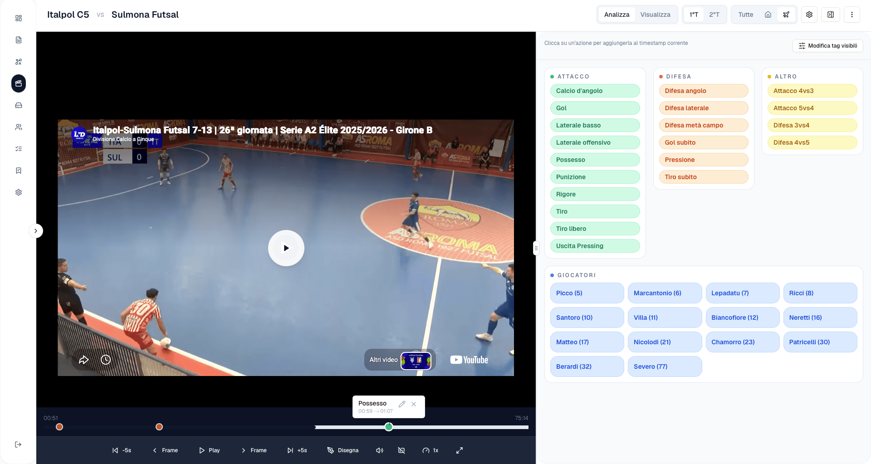
Task: Select Tutte filter
Action: (x=745, y=15)
